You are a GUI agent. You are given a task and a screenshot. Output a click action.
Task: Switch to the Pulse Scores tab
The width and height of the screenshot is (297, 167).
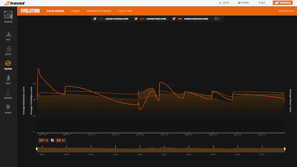point(55,11)
